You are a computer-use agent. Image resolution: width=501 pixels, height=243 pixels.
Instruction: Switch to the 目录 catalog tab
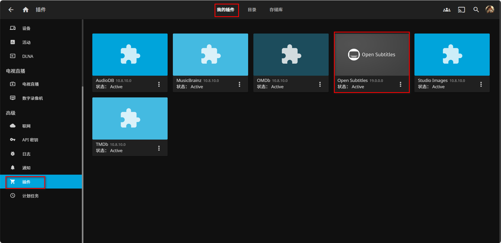(x=252, y=10)
